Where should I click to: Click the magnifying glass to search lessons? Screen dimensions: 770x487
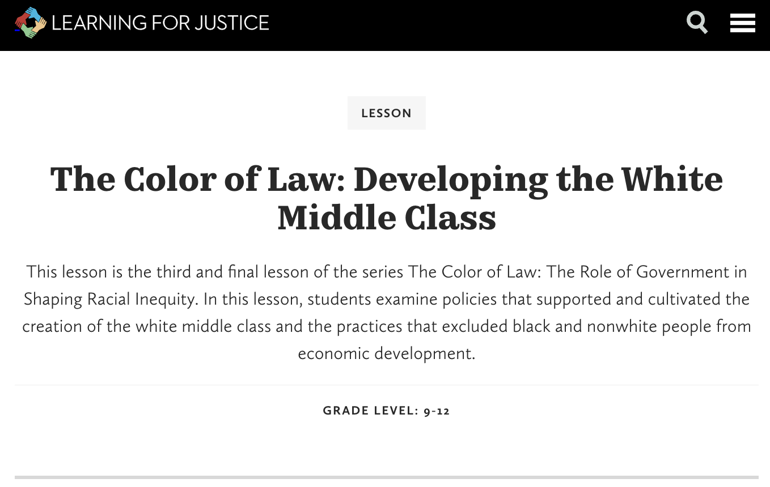tap(697, 23)
